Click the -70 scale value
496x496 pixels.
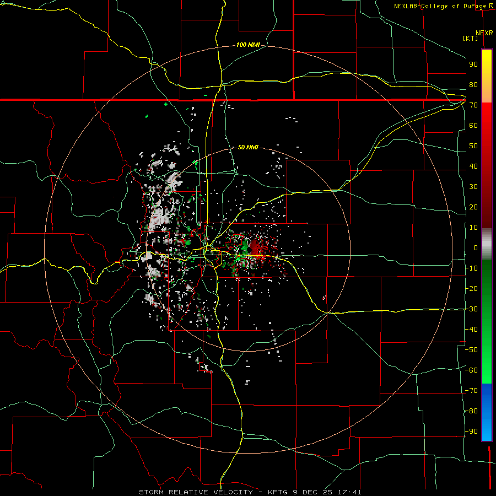471,391
